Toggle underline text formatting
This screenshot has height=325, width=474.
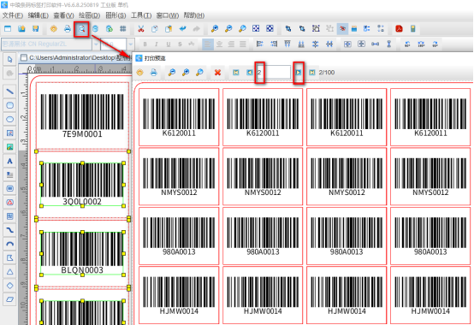pos(169,44)
